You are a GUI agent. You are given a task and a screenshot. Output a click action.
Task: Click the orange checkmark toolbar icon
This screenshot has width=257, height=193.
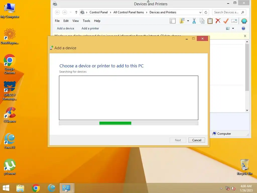(x=226, y=21)
